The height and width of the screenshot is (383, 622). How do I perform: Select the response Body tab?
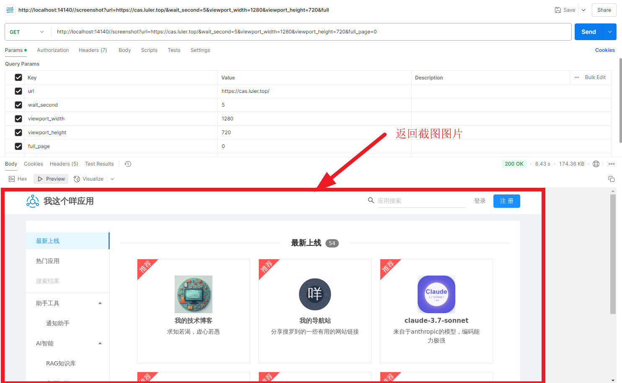pyautogui.click(x=11, y=164)
